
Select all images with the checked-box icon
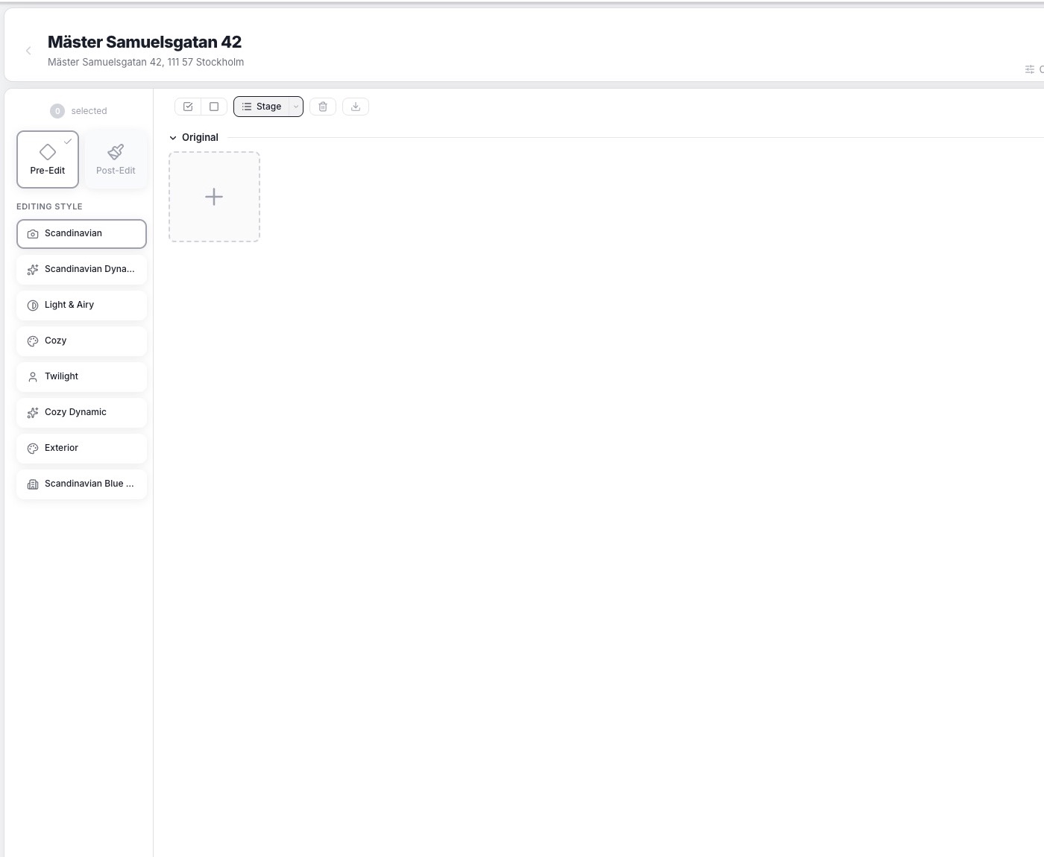tap(188, 107)
